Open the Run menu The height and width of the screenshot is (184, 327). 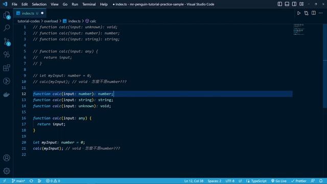pyautogui.click(x=75, y=4)
